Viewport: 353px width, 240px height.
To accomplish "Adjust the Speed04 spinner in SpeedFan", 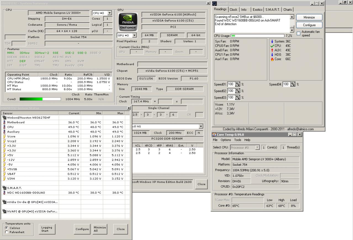I will pyautogui.click(x=293, y=84).
